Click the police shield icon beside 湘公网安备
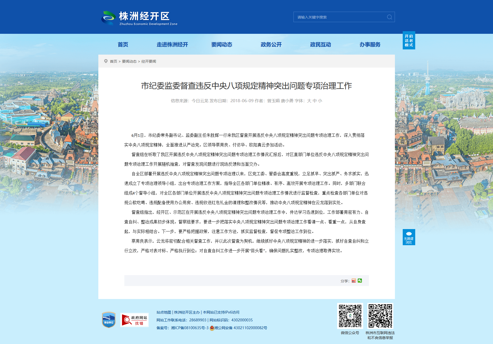Image resolution: width=493 pixels, height=344 pixels. (x=212, y=328)
